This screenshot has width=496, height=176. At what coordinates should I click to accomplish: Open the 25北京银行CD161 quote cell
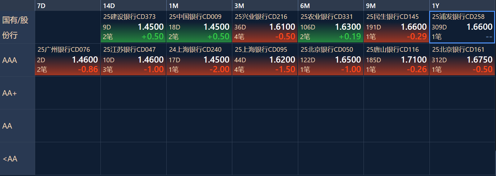click(462, 60)
